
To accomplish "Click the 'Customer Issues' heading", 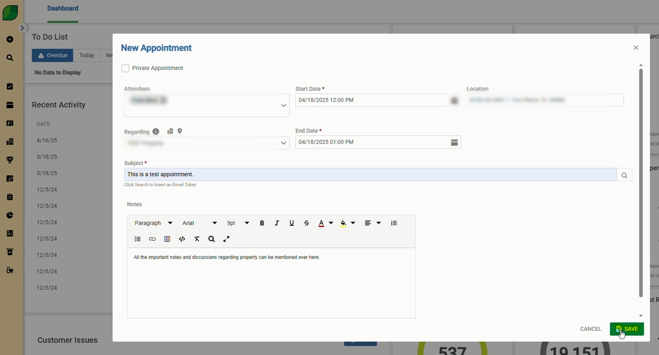I will [x=67, y=340].
